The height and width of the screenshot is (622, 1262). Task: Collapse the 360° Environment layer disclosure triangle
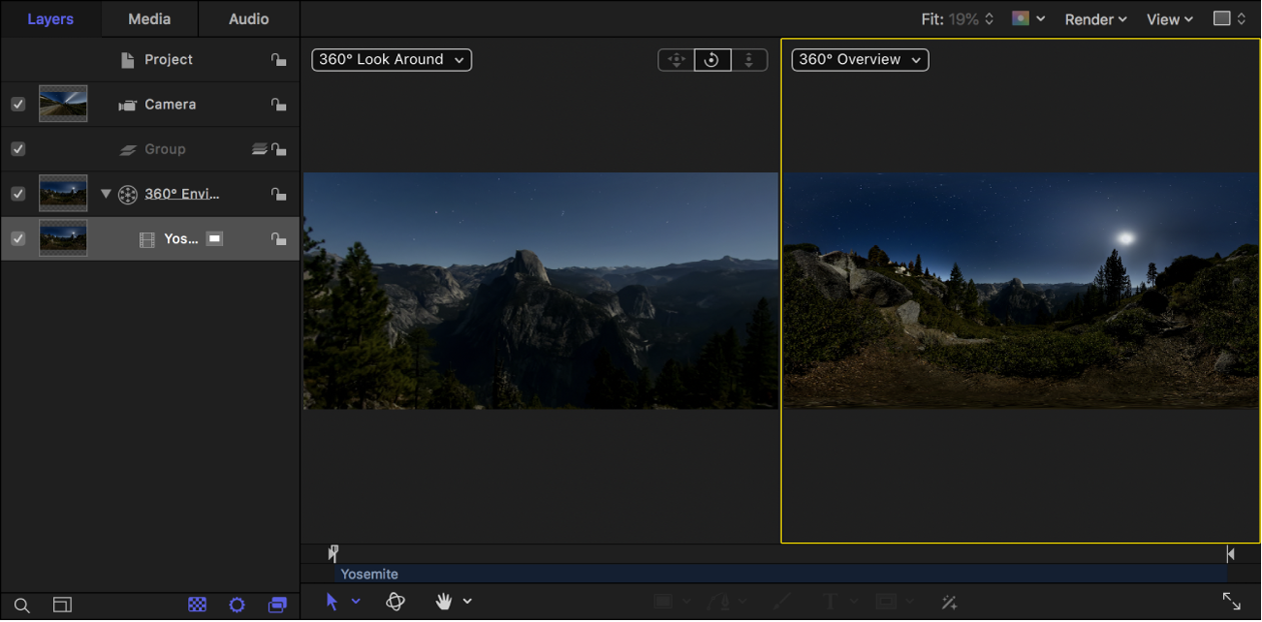(x=106, y=193)
